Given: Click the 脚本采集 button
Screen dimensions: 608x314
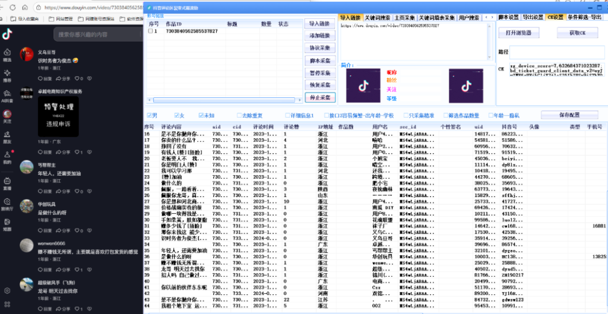Looking at the screenshot, I should point(319,61).
